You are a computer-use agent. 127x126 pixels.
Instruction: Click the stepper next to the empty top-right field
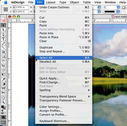coord(105,7)
